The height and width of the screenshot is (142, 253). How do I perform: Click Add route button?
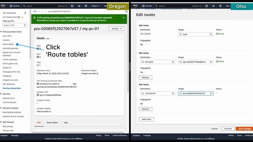coord(146,119)
